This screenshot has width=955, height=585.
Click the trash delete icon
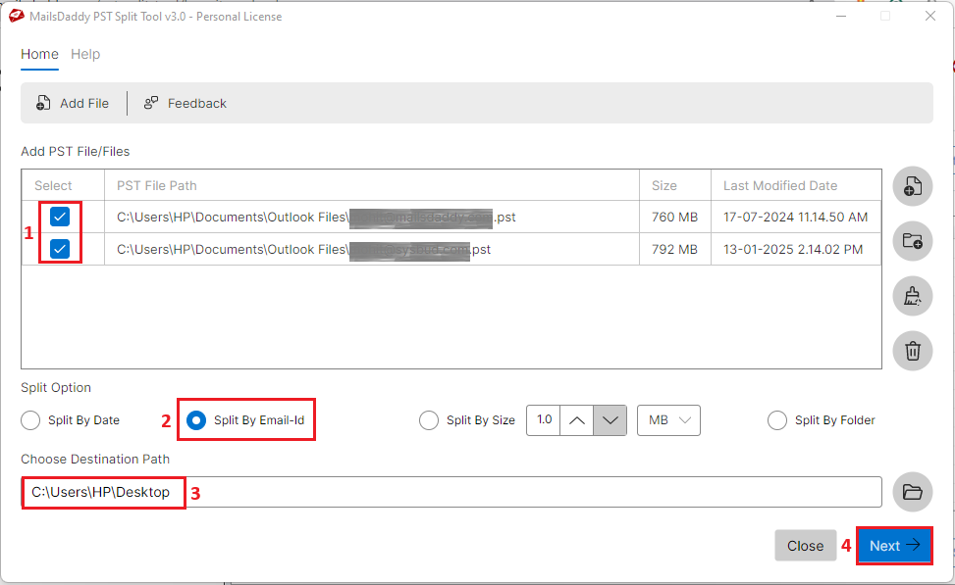pos(913,351)
